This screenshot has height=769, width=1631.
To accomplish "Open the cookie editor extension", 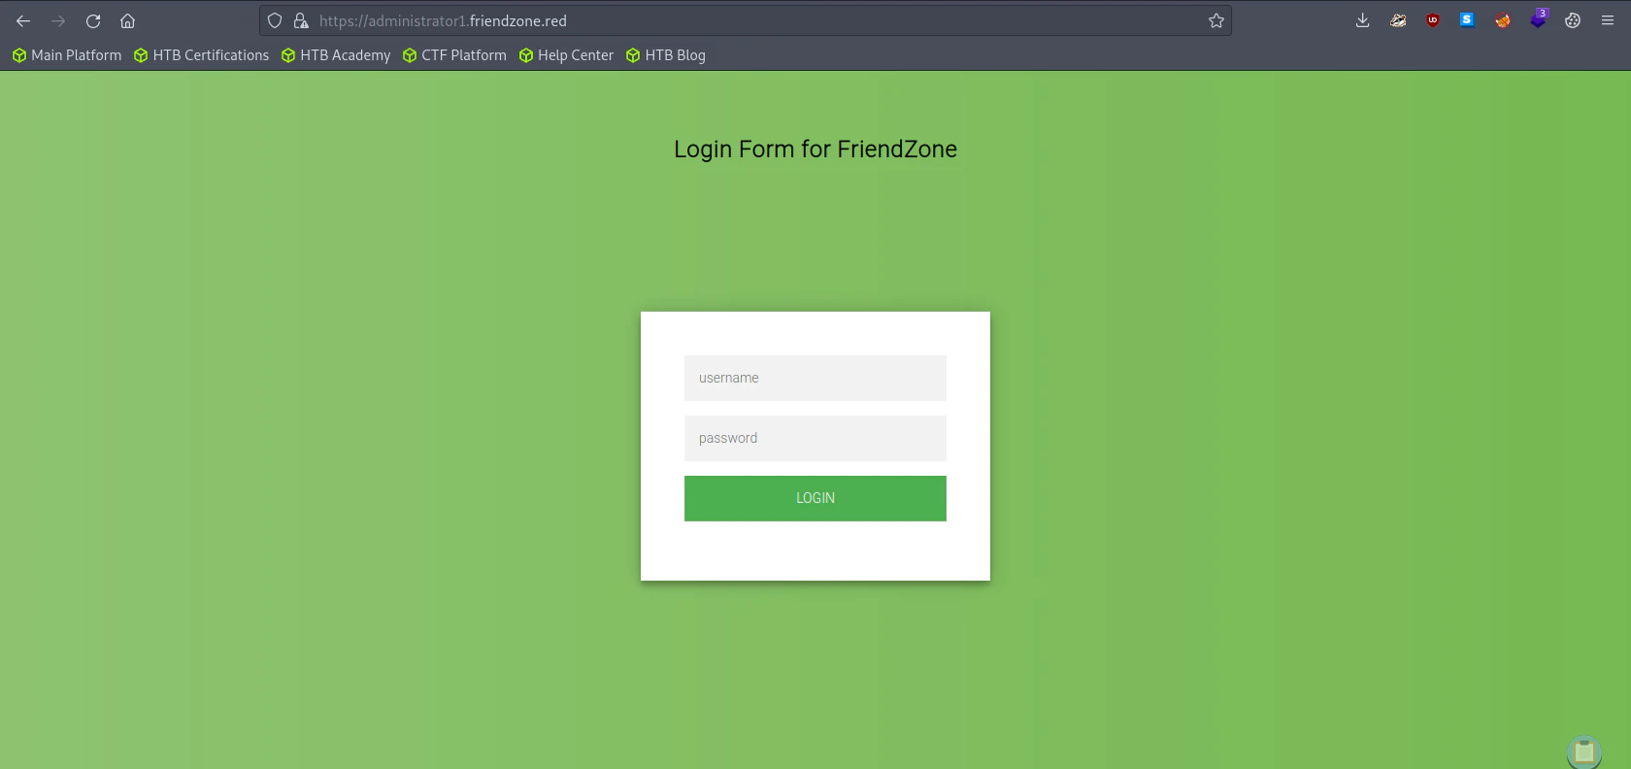I will pyautogui.click(x=1573, y=20).
